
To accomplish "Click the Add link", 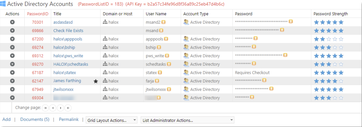I will (x=6, y=119).
